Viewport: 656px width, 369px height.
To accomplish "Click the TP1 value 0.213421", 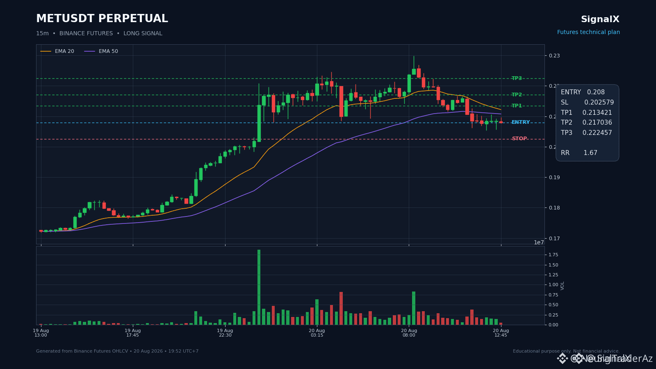I will [597, 113].
